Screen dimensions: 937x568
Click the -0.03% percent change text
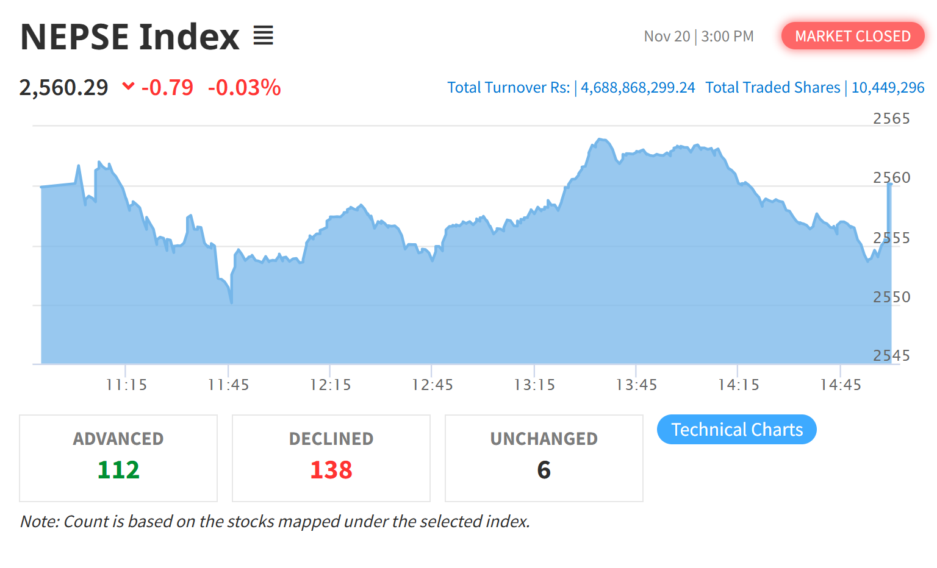(x=244, y=88)
